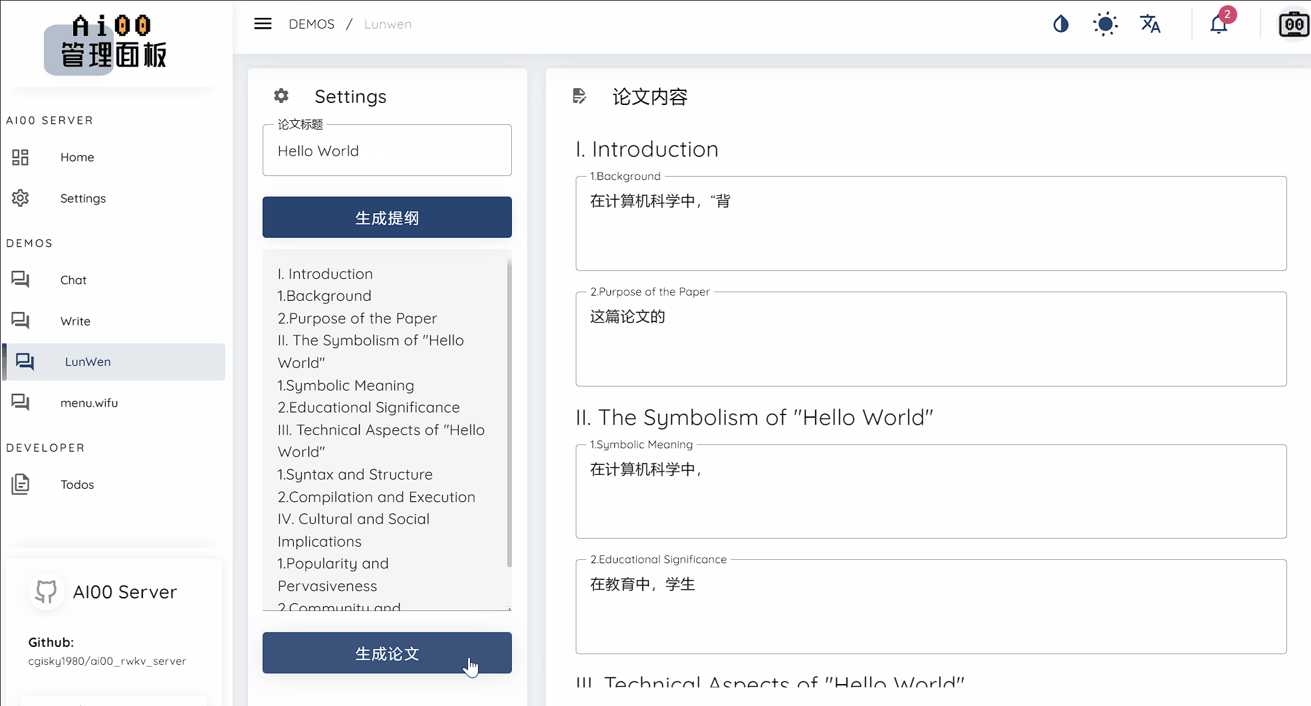The height and width of the screenshot is (706, 1311).
Task: Click the outline list scrollbar
Action: click(x=509, y=412)
